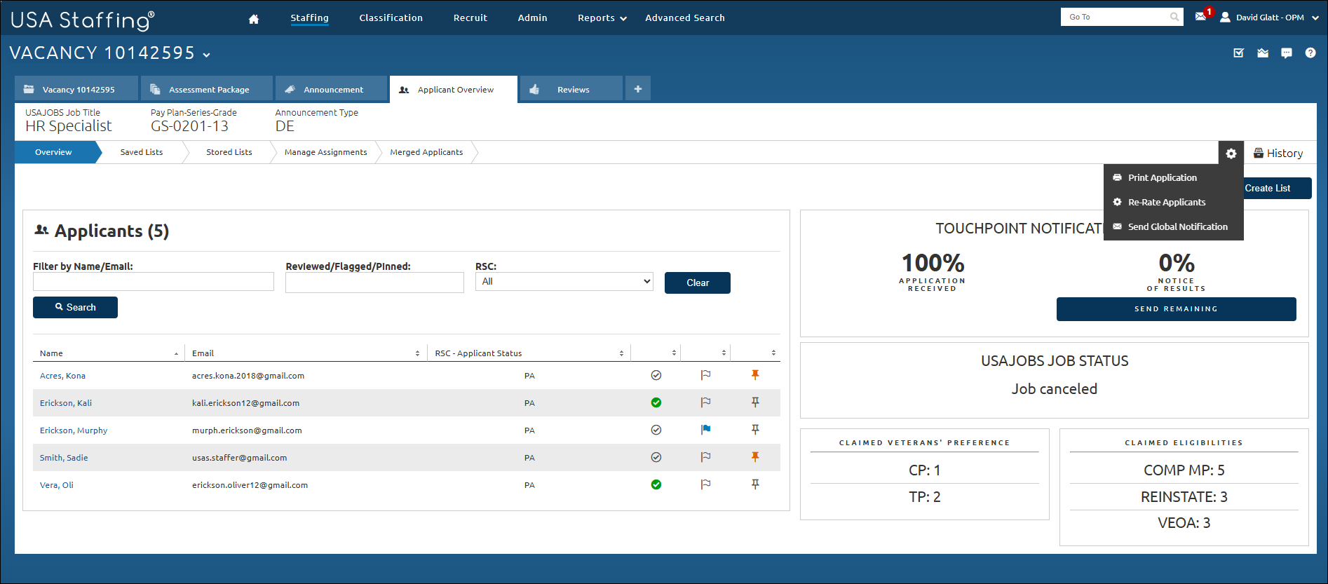Expand the Reports dropdown menu
This screenshot has width=1328, height=584.
coord(602,18)
